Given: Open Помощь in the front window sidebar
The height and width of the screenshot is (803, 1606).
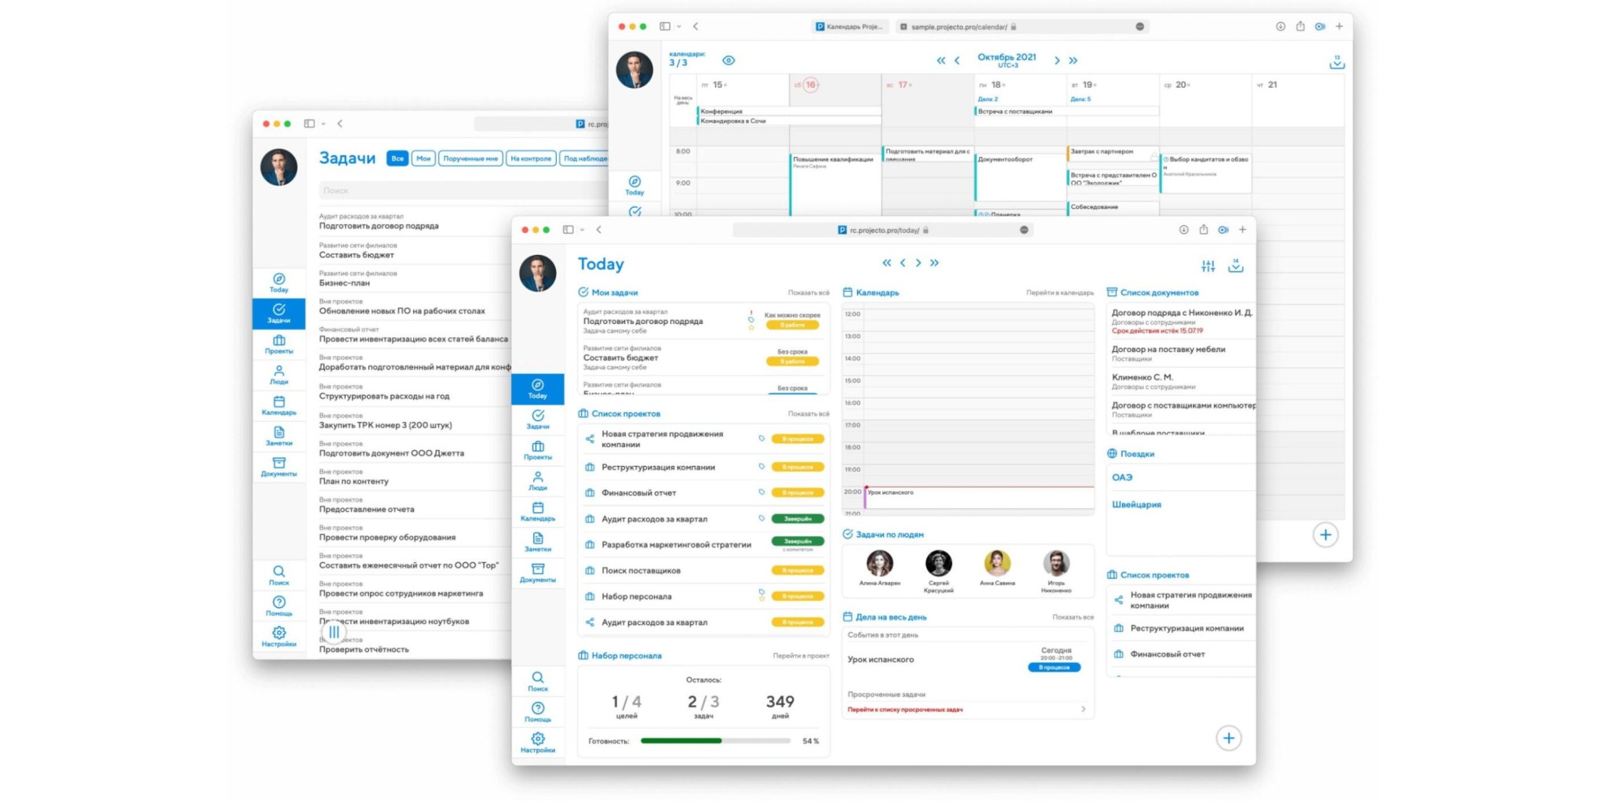Looking at the screenshot, I should [537, 712].
